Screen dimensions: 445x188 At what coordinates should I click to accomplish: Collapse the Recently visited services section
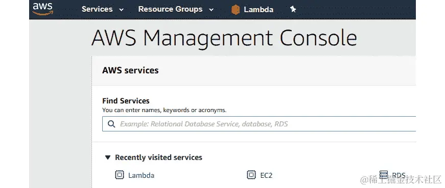click(x=108, y=157)
